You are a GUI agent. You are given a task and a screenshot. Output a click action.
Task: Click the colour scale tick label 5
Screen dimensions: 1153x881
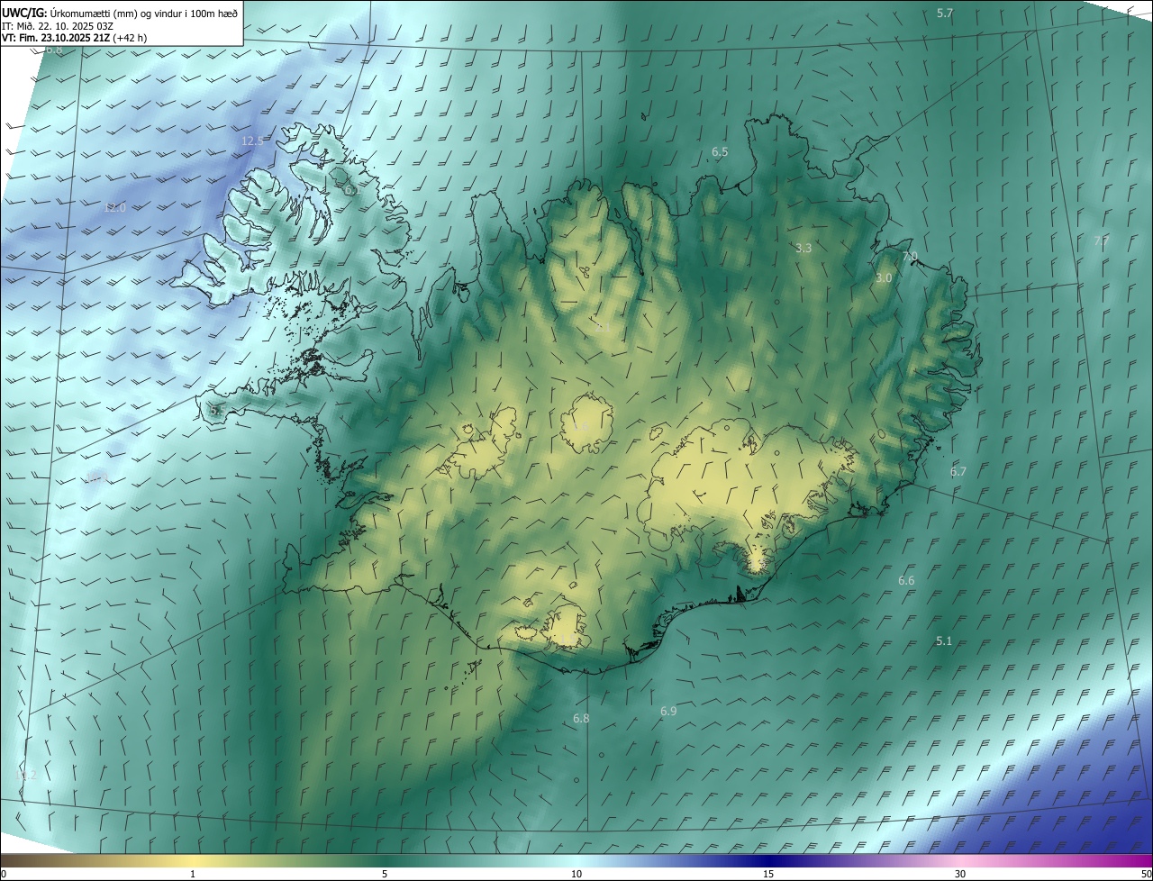pyautogui.click(x=385, y=874)
